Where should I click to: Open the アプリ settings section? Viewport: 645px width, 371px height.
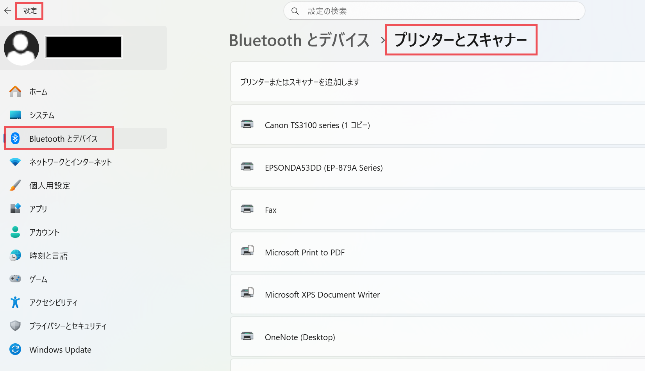(38, 209)
